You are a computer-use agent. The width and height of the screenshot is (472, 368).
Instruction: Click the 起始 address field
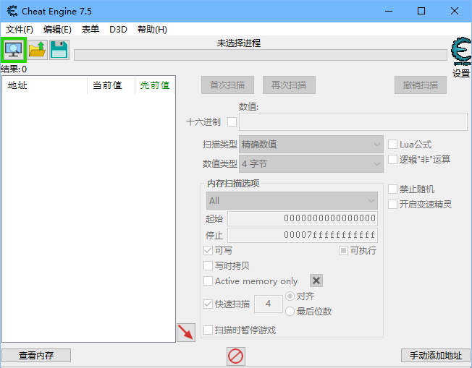pyautogui.click(x=303, y=218)
